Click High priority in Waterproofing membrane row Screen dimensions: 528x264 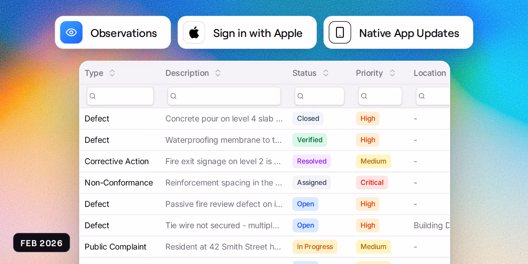[x=368, y=140]
